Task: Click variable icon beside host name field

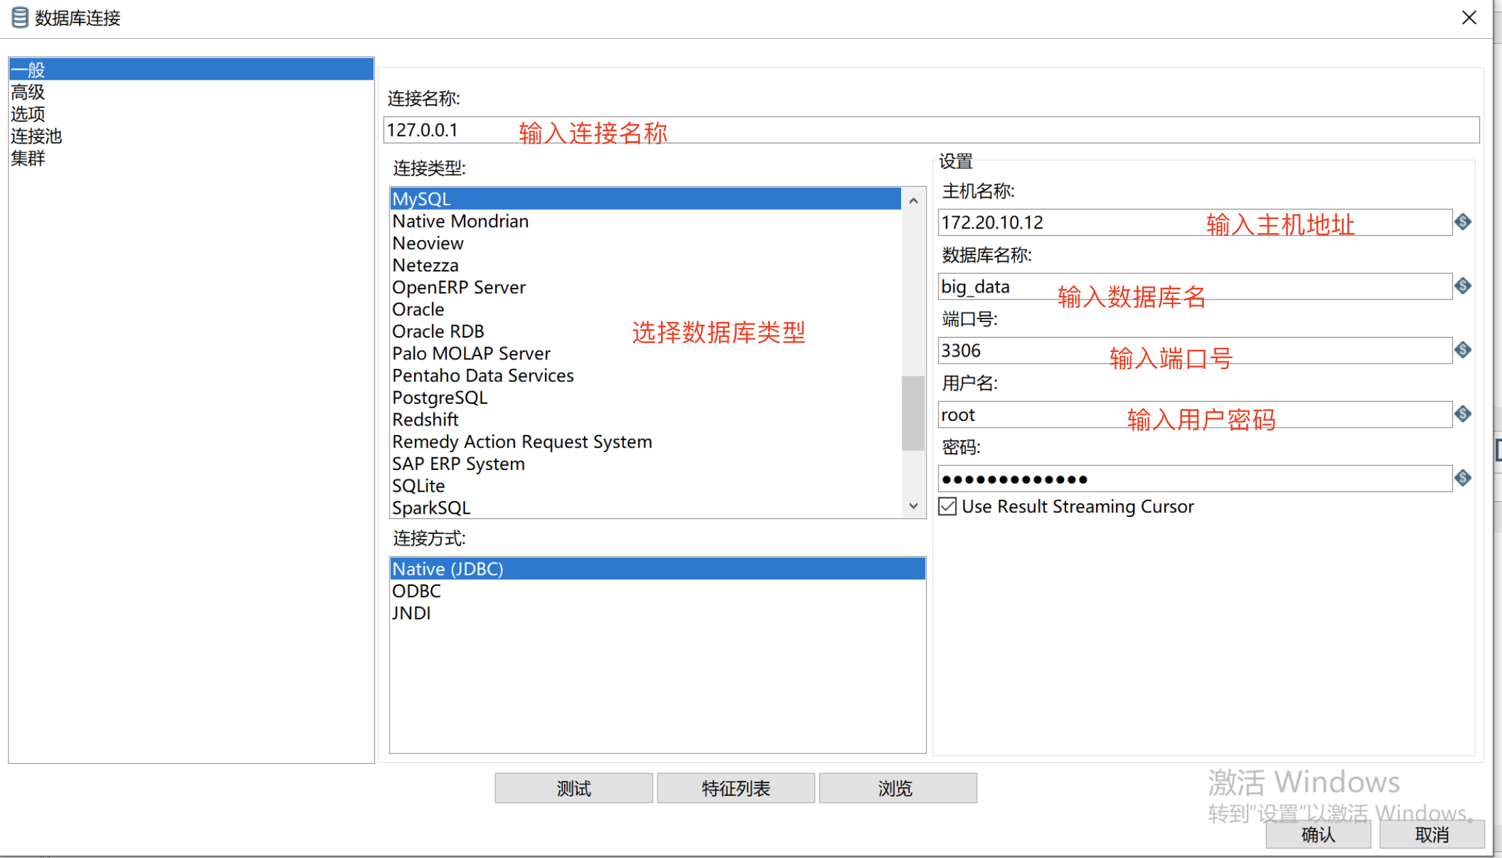Action: pos(1462,222)
